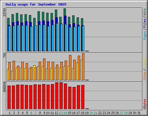Click day label 2 on the x-axis
Screen dimensions: 148x116
14,113
